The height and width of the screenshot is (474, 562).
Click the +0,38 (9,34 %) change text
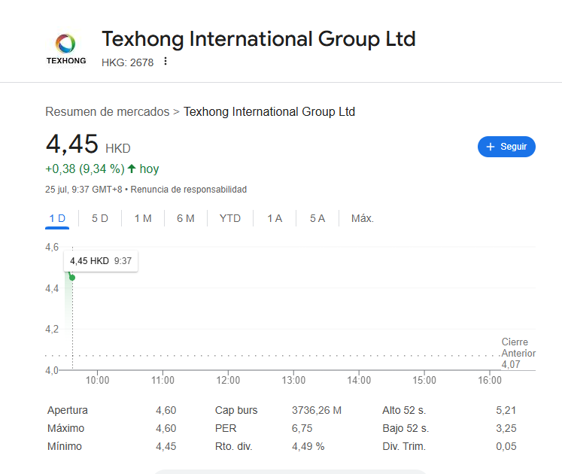pos(85,169)
